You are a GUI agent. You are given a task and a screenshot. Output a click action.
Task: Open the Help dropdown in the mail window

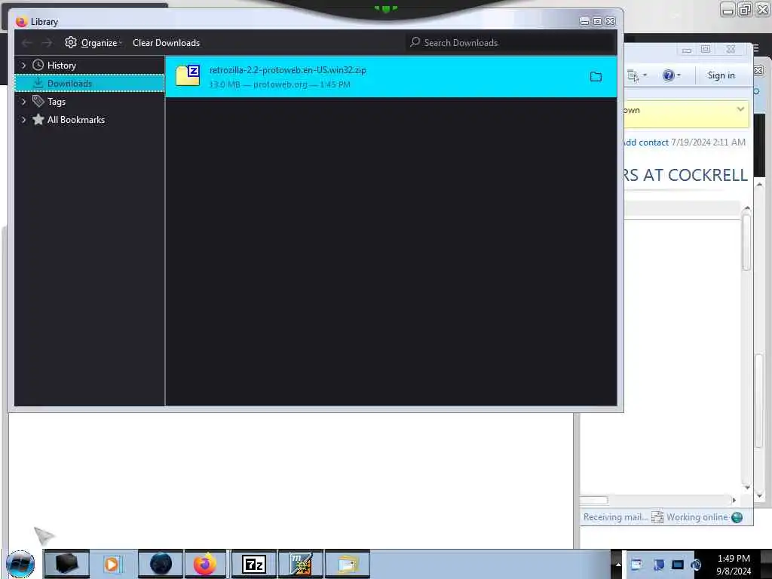(x=679, y=75)
